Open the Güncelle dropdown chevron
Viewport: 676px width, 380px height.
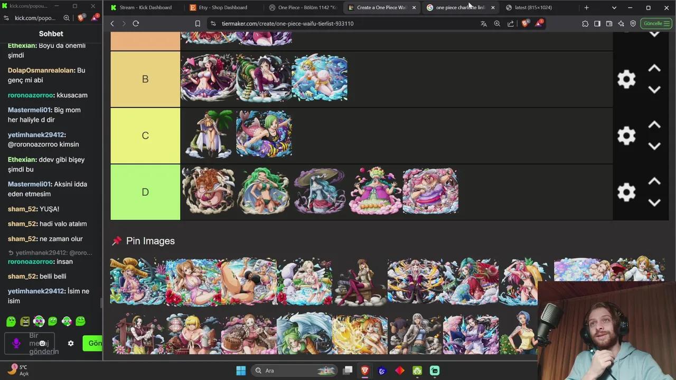pyautogui.click(x=667, y=23)
